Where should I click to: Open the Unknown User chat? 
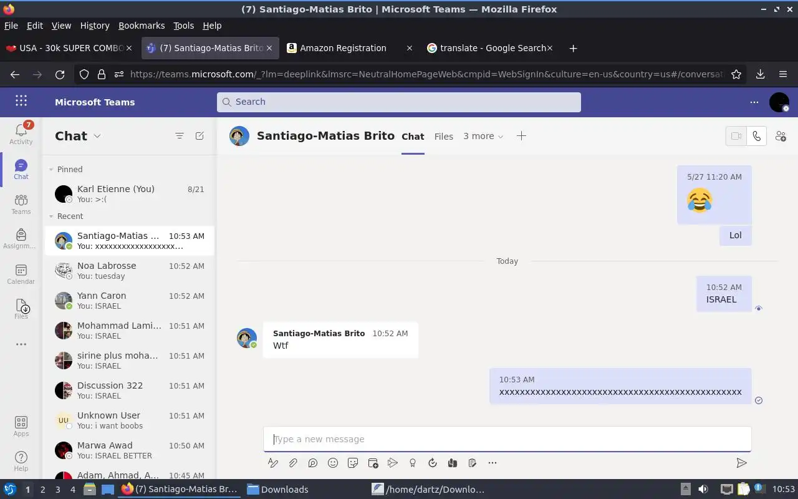(x=129, y=420)
